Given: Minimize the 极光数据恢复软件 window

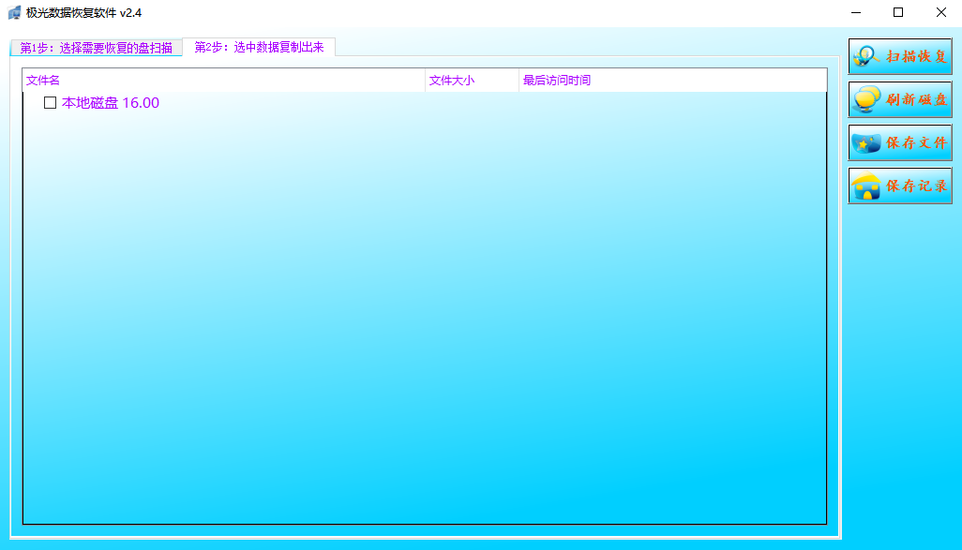Looking at the screenshot, I should [856, 13].
